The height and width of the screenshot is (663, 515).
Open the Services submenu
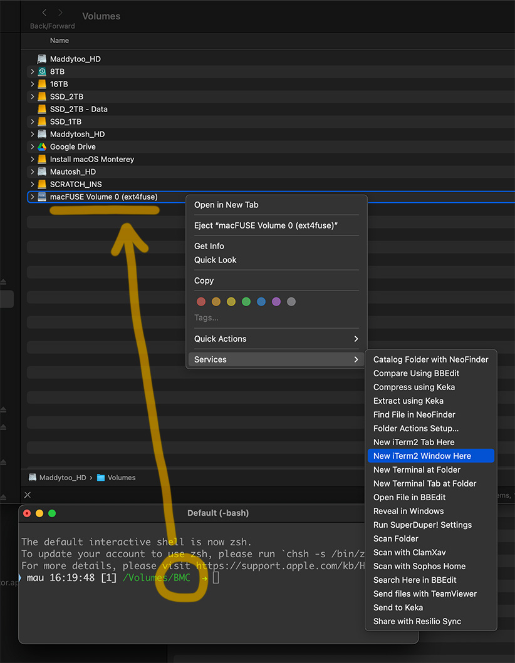[276, 359]
